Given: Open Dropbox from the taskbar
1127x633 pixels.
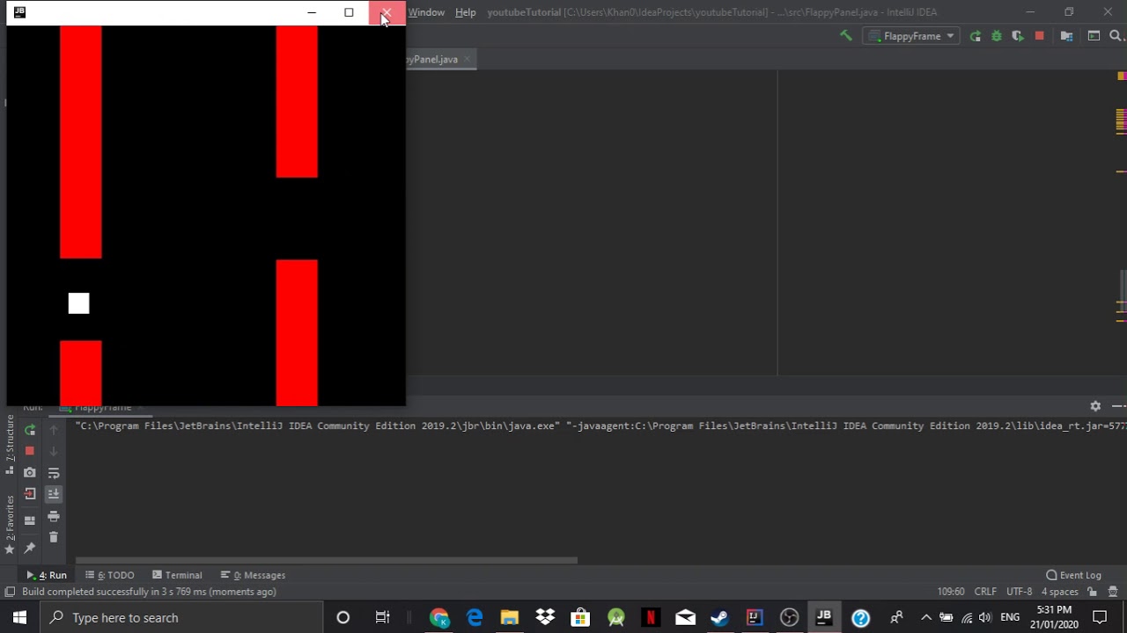Looking at the screenshot, I should pyautogui.click(x=545, y=617).
